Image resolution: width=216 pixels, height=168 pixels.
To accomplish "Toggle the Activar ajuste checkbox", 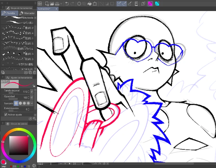I will [x=6, y=114].
